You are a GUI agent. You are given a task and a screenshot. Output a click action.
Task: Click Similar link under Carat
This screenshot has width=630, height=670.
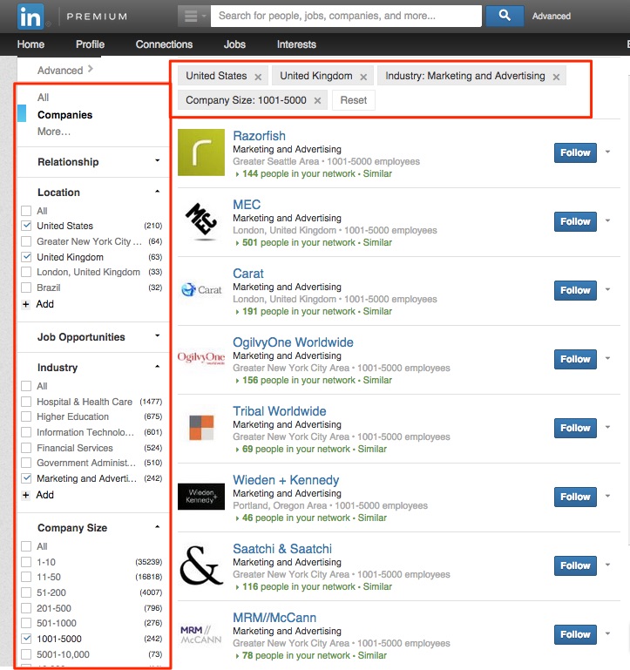click(377, 312)
